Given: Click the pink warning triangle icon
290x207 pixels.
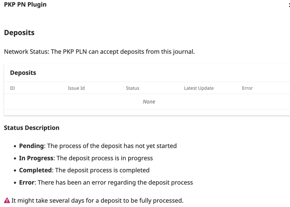Looking at the screenshot, I should [x=7, y=201].
